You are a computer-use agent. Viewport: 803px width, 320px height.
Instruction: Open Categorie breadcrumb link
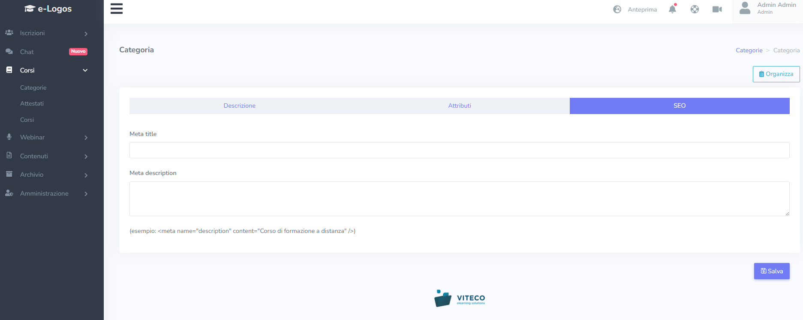(x=749, y=51)
